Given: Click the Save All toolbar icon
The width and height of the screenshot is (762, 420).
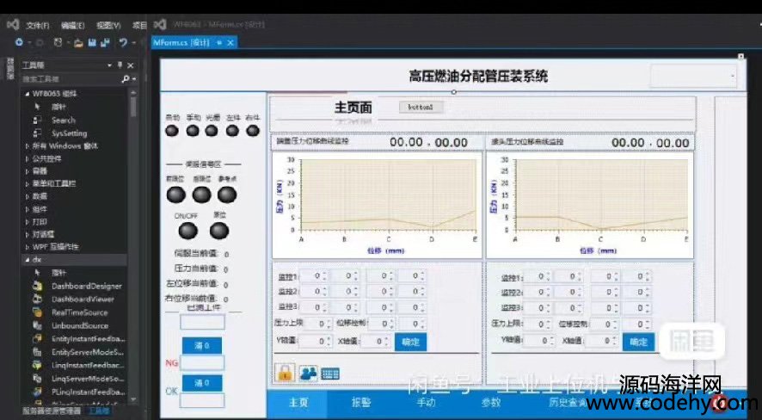Looking at the screenshot, I should coord(105,42).
